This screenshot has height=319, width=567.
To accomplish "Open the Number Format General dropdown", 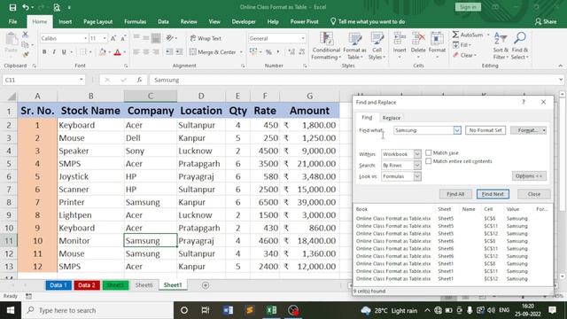I will [x=303, y=38].
